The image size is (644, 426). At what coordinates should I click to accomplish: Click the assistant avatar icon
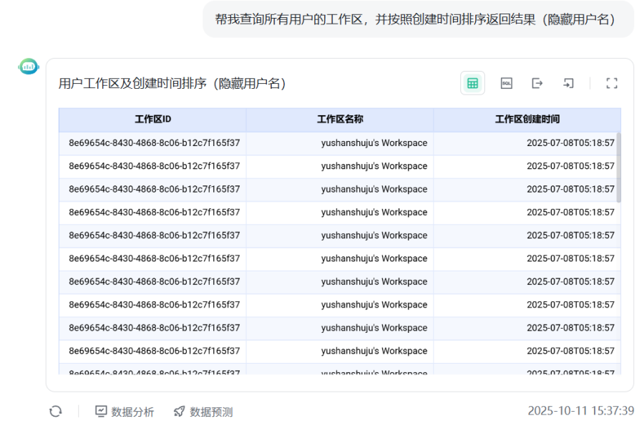point(29,67)
